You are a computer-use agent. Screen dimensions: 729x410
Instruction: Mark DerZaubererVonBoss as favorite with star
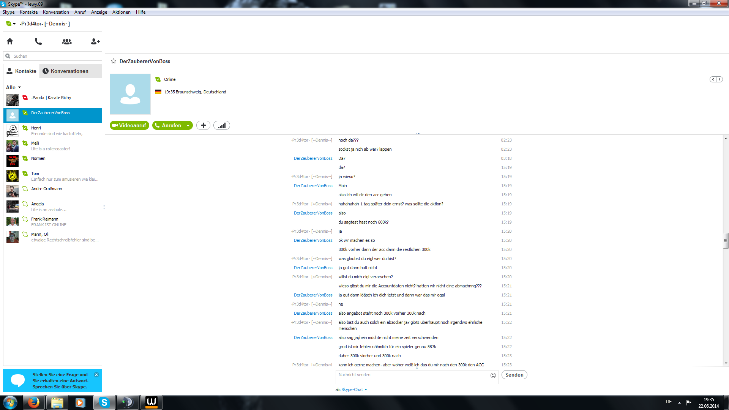click(x=114, y=61)
